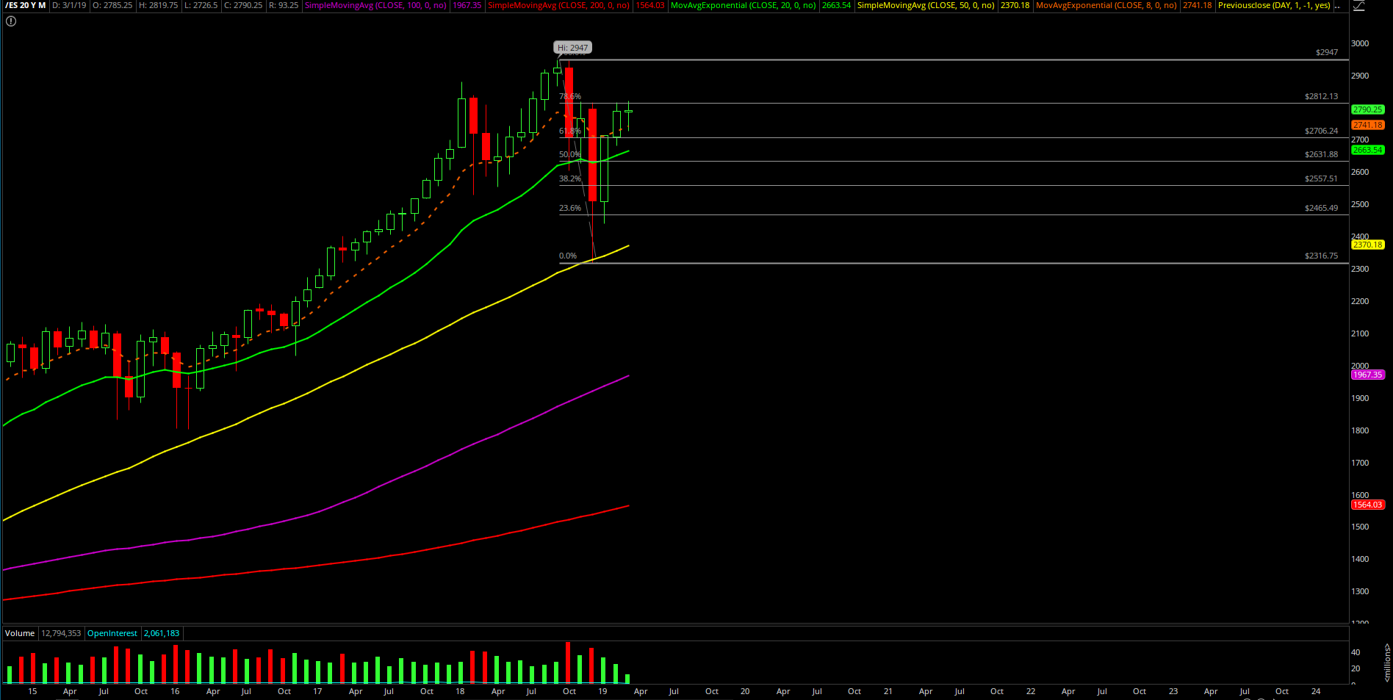The height and width of the screenshot is (700, 1393).
Task: Click the 1967.35 study value in header
Action: click(467, 5)
